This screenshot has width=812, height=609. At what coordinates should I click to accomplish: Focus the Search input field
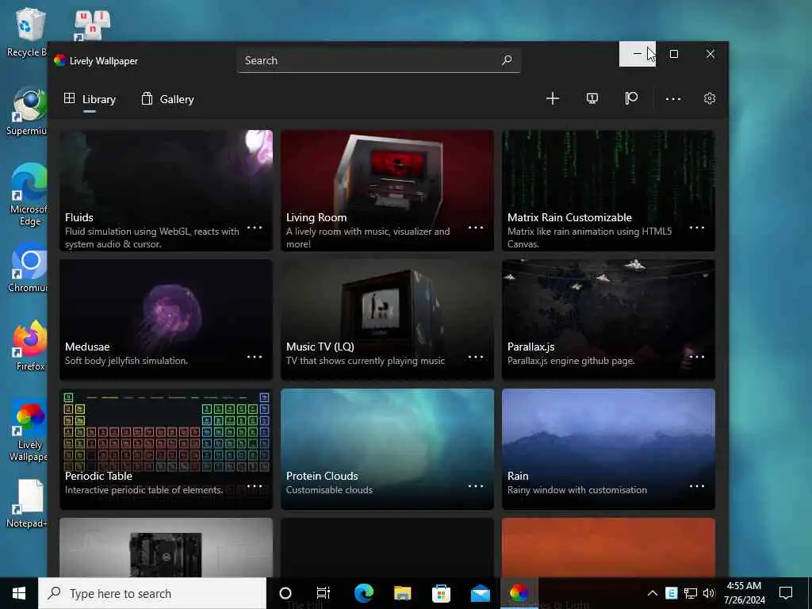378,60
